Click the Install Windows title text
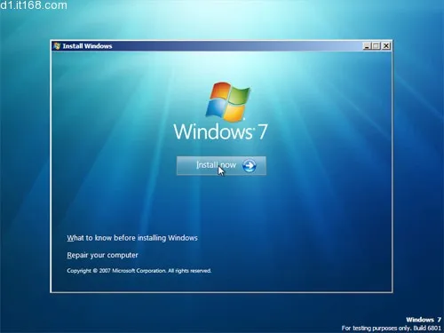This screenshot has height=333, width=444. click(87, 46)
